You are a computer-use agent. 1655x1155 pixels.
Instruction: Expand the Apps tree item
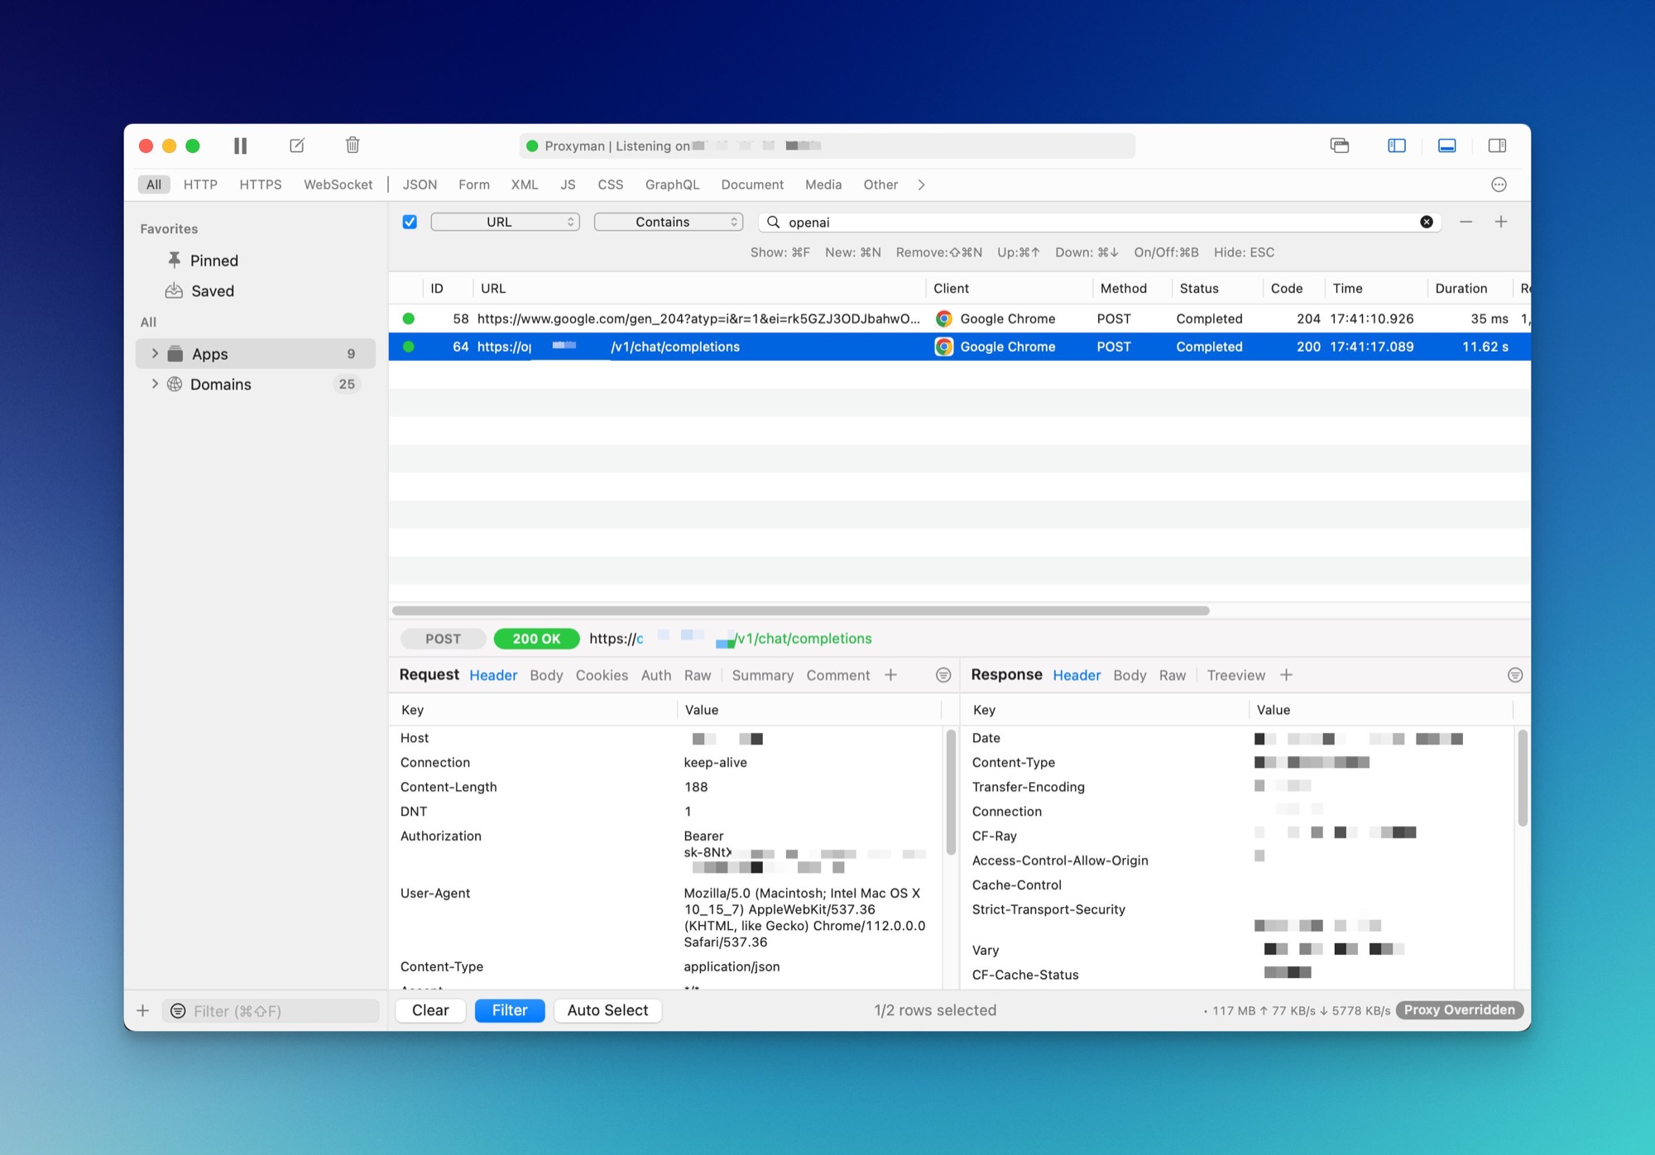coord(155,353)
